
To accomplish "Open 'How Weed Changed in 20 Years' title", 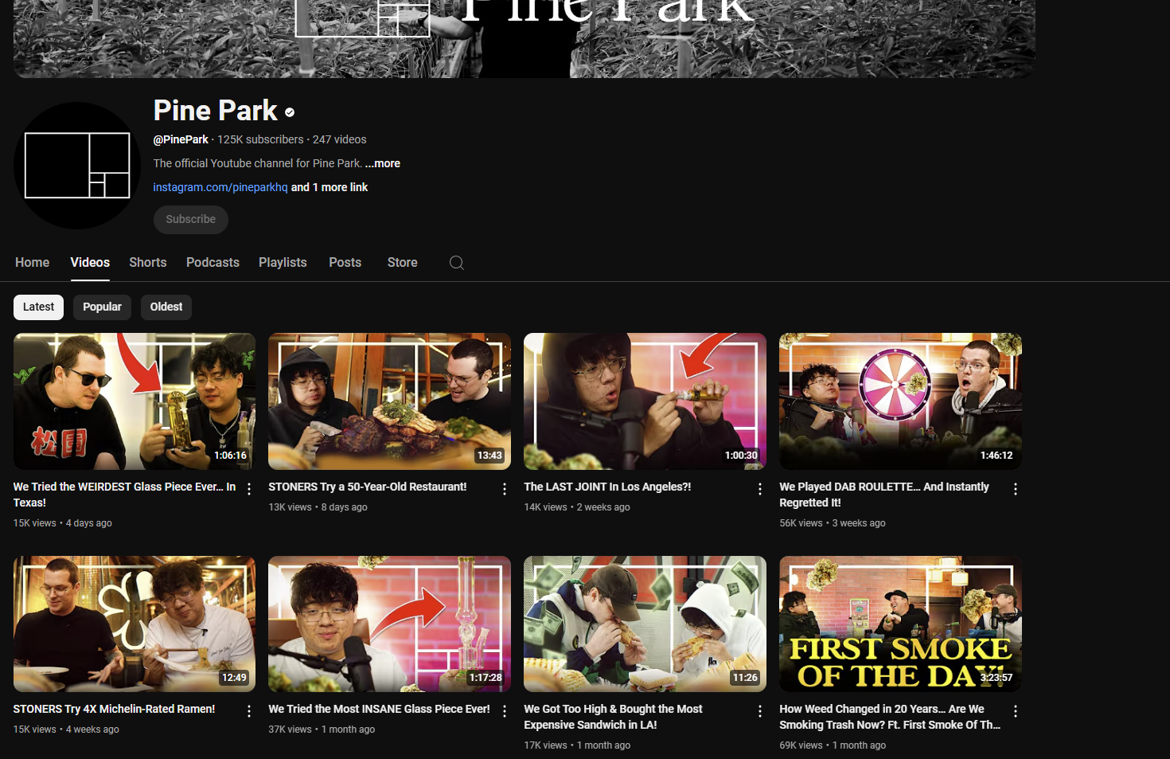I will pos(890,717).
